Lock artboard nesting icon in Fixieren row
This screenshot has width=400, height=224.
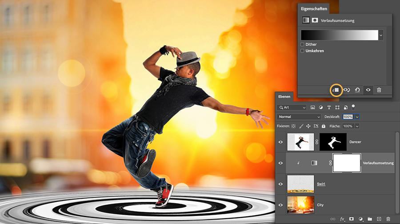316,126
